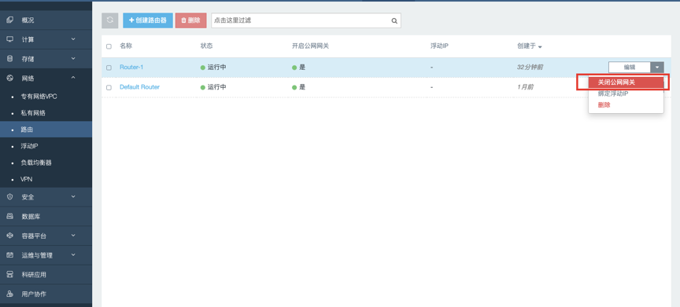Collapse the 网络 sidebar section
The image size is (680, 307).
click(73, 78)
